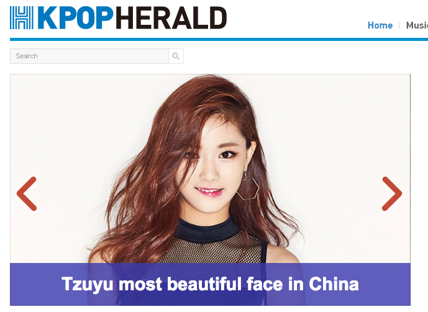
Task: Click the blue KPOP logo text
Action: click(x=75, y=18)
